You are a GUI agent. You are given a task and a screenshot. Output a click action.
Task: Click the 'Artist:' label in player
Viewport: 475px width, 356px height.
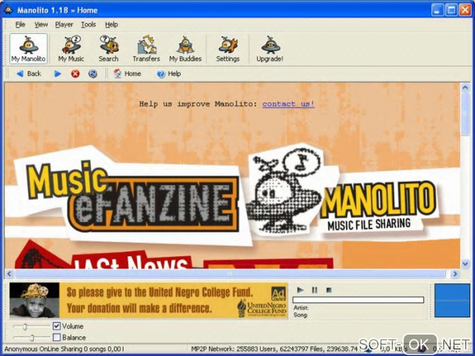tap(301, 308)
